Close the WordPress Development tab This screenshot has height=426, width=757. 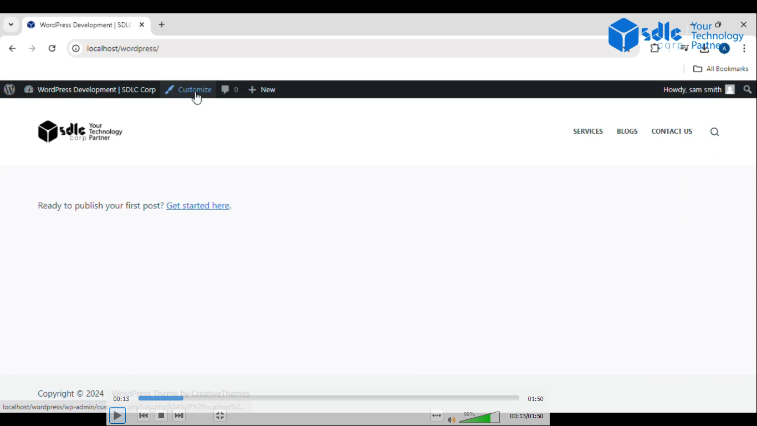tap(142, 25)
